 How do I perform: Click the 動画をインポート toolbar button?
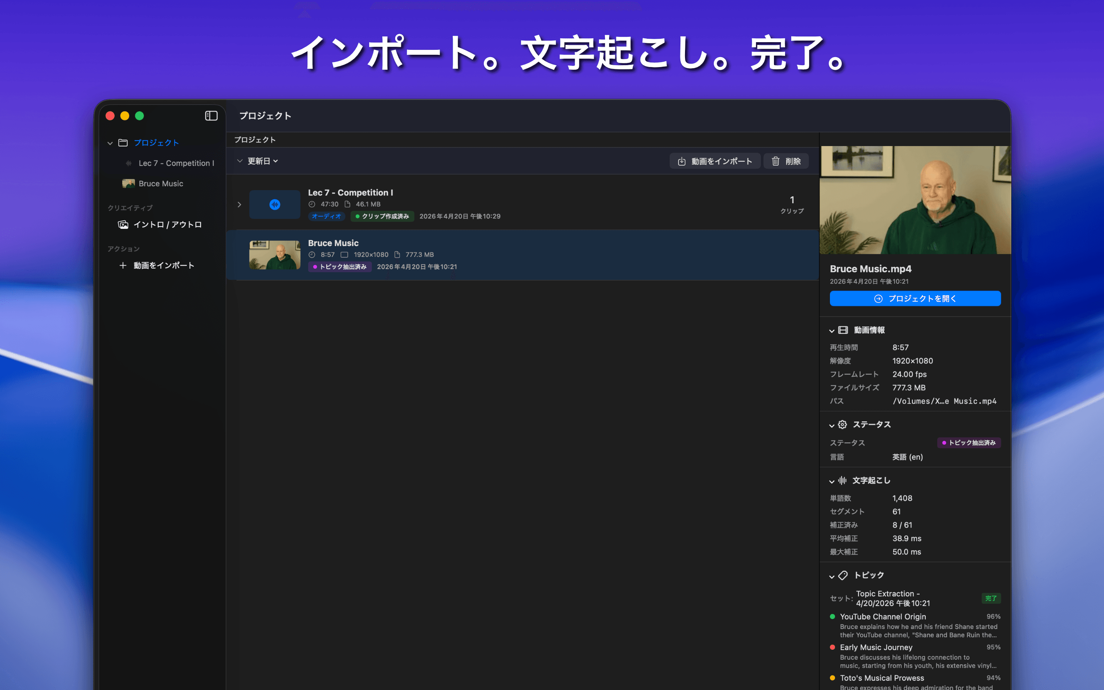point(715,161)
